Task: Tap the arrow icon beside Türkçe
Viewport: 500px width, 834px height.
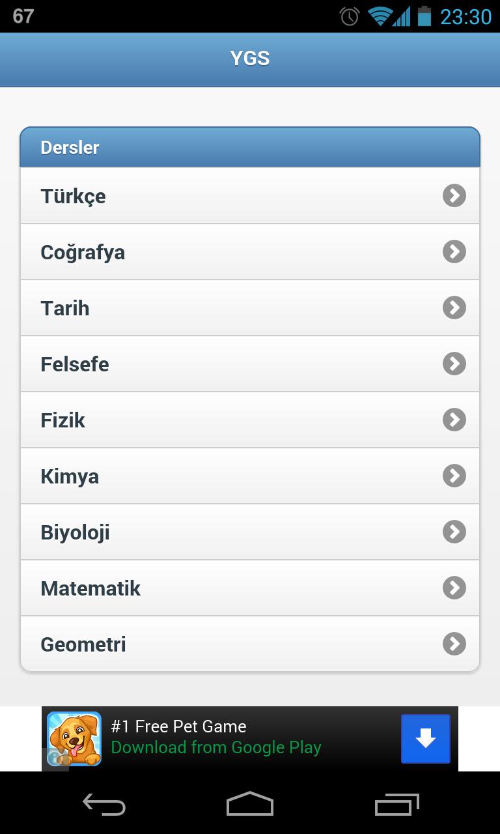Action: click(x=454, y=195)
